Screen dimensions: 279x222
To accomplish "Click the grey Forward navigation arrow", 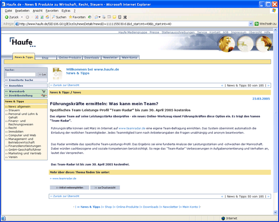I will pyautogui.click(x=27, y=17).
